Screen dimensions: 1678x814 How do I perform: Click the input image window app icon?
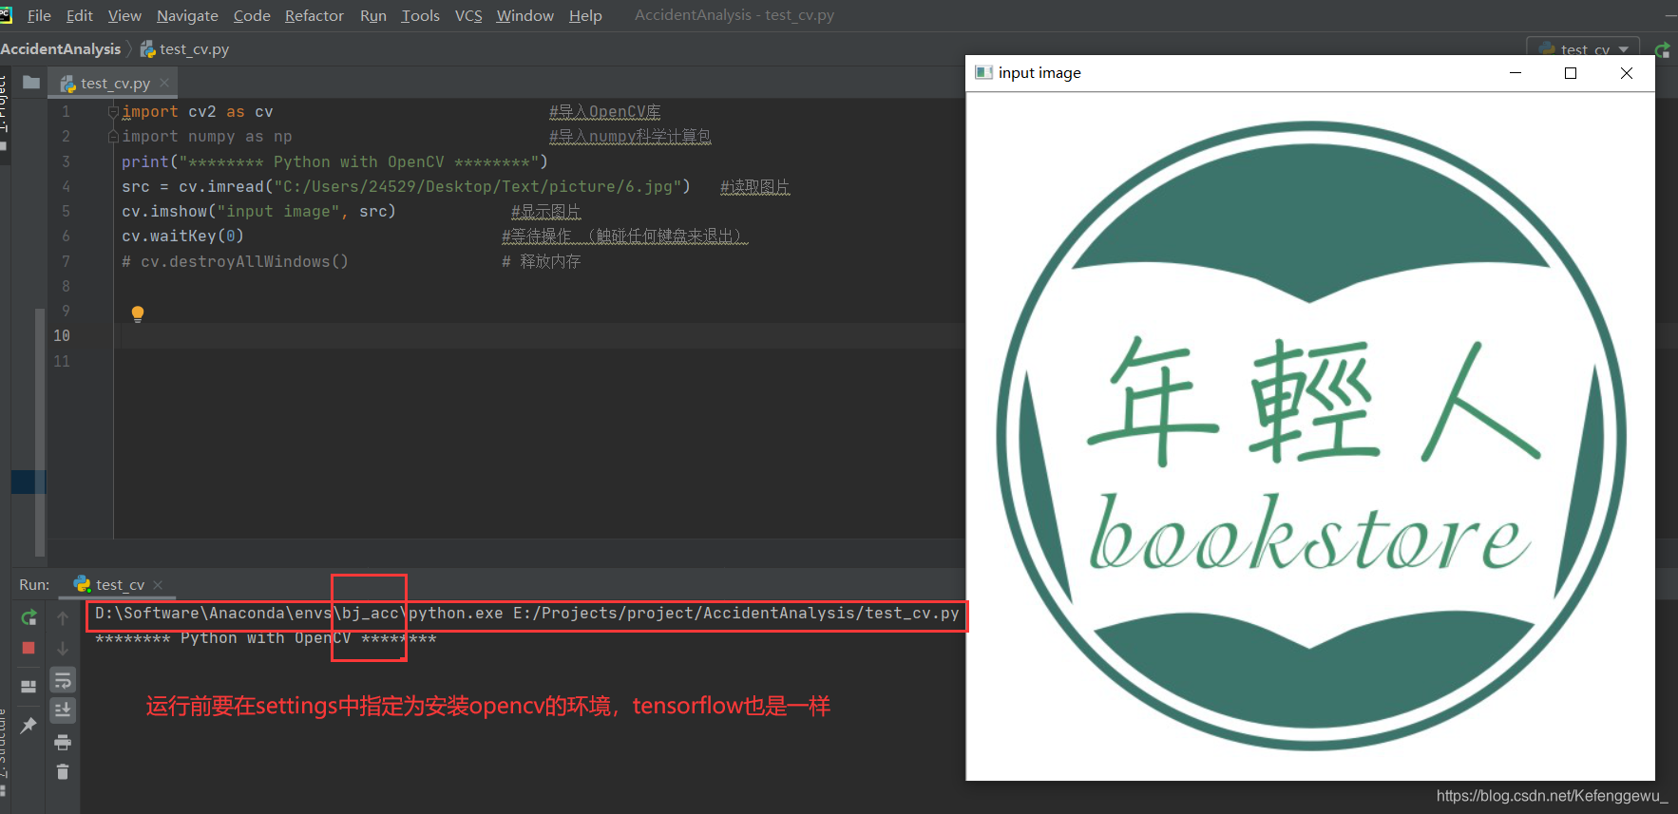coord(983,73)
